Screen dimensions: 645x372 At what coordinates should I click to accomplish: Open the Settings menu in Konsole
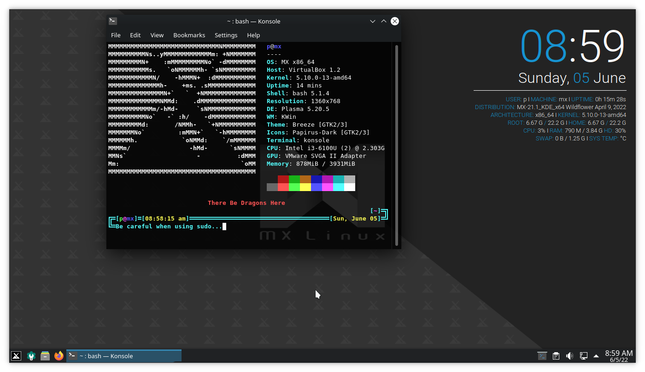[226, 35]
